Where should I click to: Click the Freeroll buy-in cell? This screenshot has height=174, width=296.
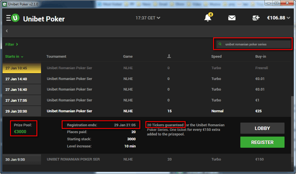[x=261, y=68]
